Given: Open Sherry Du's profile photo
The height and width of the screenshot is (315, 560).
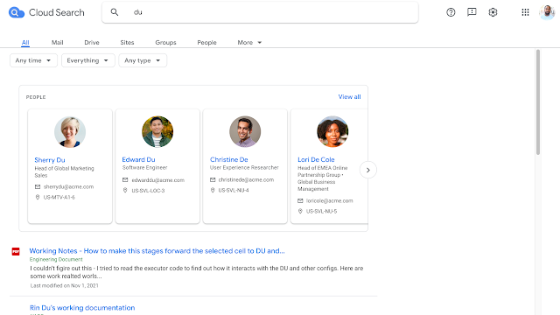Looking at the screenshot, I should [x=70, y=132].
